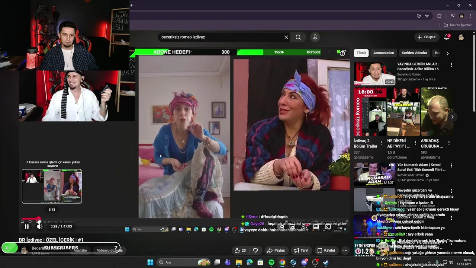Click Paylaş share button

click(x=276, y=251)
